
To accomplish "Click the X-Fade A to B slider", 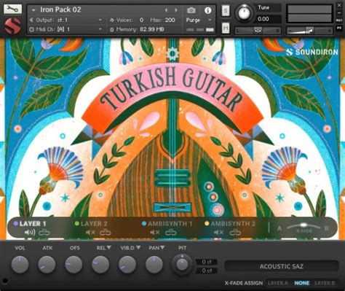I will (304, 227).
